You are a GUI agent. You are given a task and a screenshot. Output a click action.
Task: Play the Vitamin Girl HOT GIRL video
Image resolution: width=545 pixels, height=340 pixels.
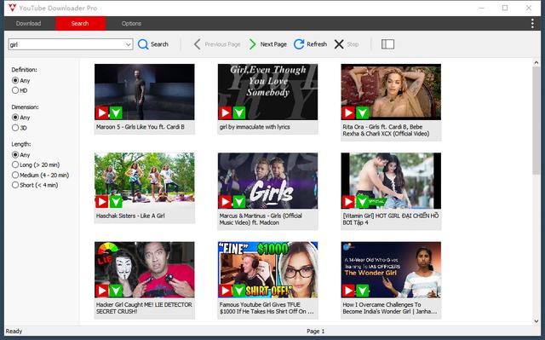[348, 202]
